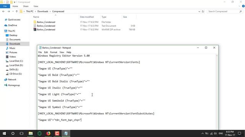
Task: Open the File tab in Explorer
Action: pos(5,6)
